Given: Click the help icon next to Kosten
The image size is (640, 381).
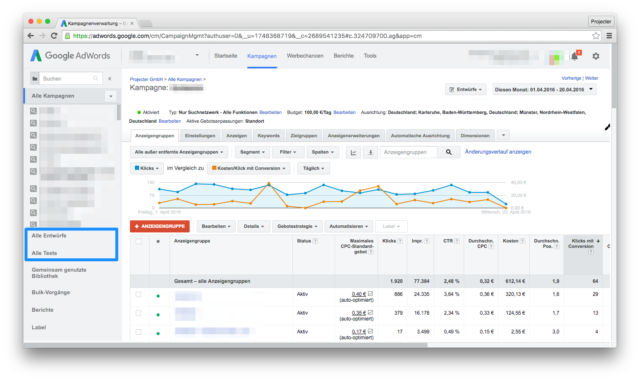Looking at the screenshot, I should (523, 241).
